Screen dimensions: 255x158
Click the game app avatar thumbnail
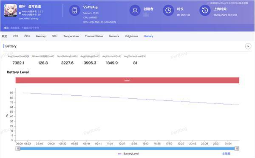point(10,10)
